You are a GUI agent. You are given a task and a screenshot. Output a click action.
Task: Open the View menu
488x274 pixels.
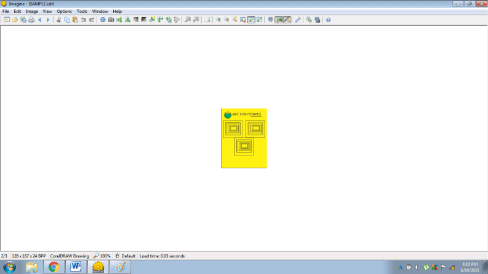[x=47, y=12]
